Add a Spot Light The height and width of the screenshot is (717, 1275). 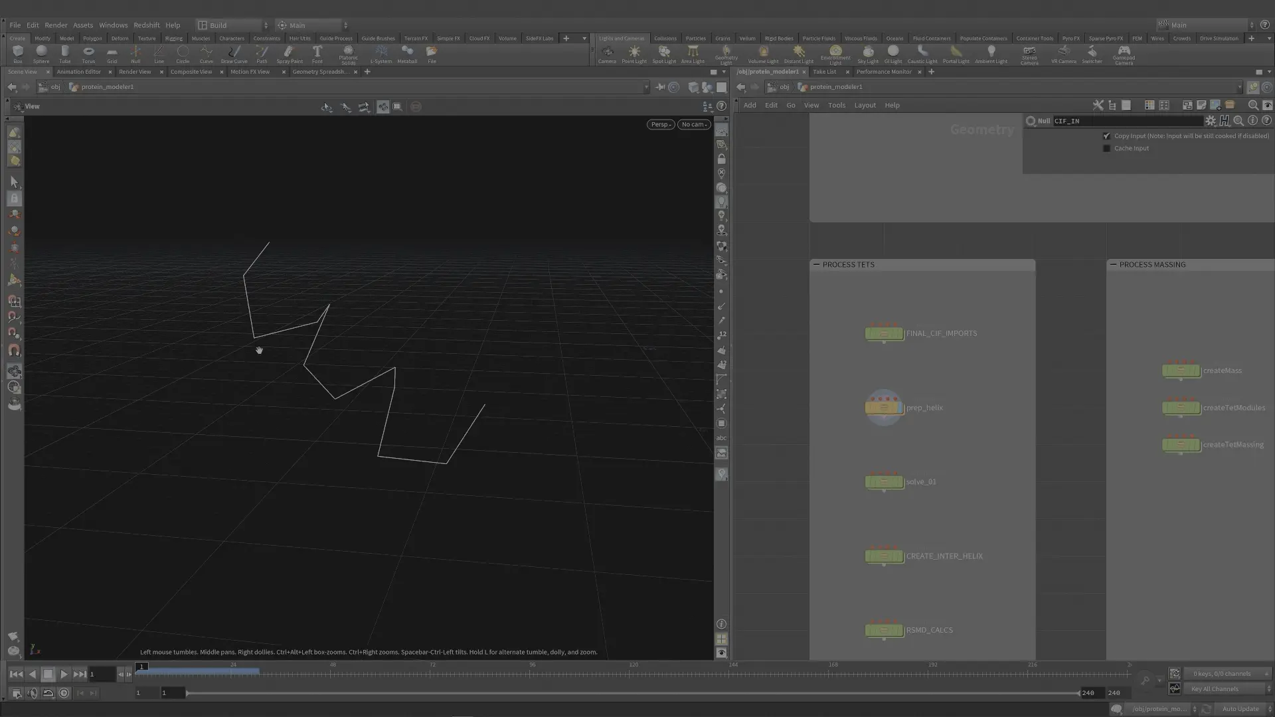coord(664,54)
